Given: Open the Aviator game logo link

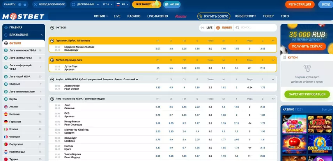Looking at the screenshot, I should 181,16.
